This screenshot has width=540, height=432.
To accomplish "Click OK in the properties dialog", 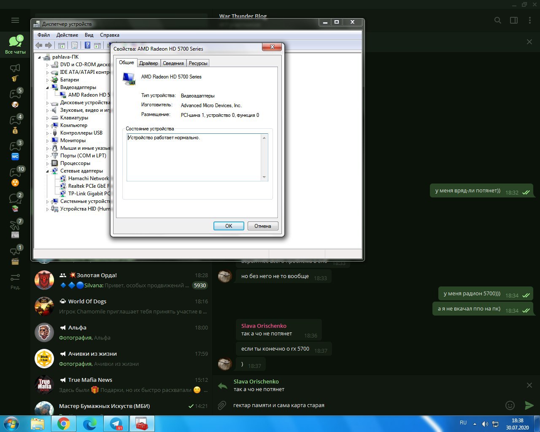I will (229, 226).
